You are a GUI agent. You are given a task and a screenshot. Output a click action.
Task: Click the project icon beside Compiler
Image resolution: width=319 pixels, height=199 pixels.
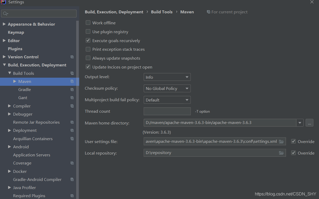click(72, 106)
